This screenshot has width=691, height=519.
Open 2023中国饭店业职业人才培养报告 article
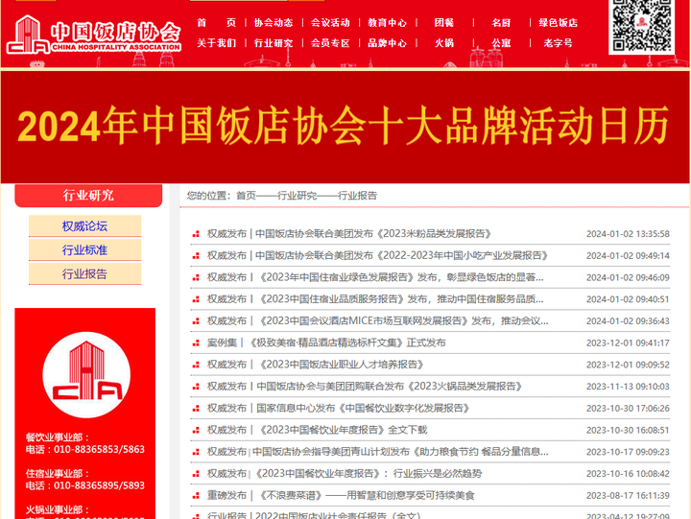pos(316,365)
